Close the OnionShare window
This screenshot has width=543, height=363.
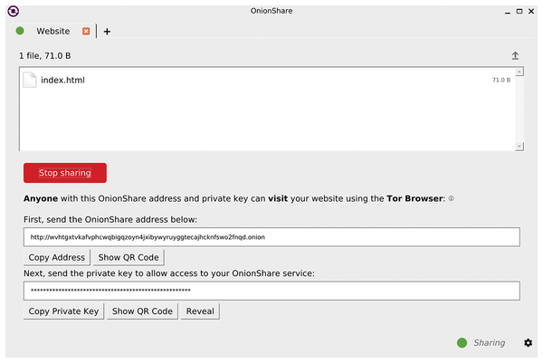pyautogui.click(x=531, y=12)
